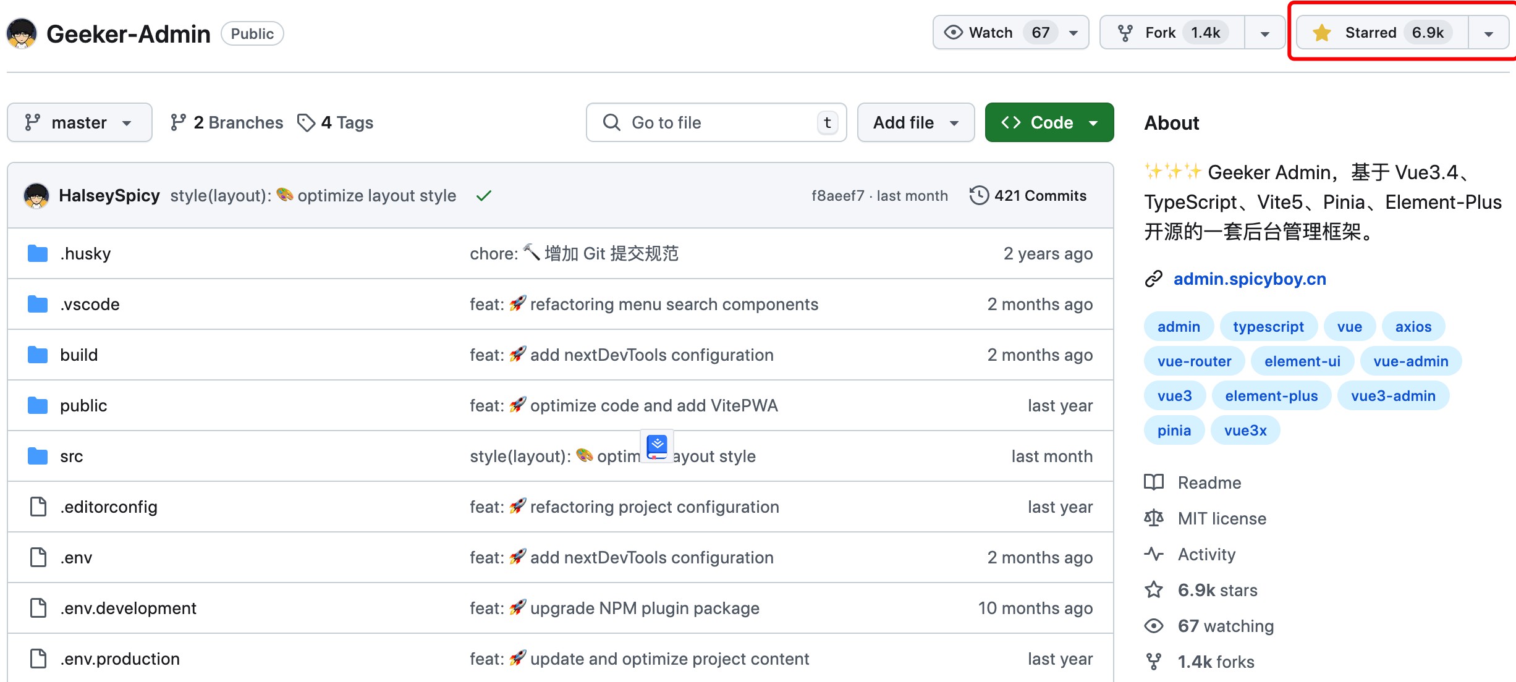Viewport: 1516px width, 682px height.
Task: Open 'optimize code and add VitePWA' commit
Action: pyautogui.click(x=624, y=405)
